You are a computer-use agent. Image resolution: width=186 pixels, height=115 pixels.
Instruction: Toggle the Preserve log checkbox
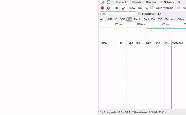coord(179,8)
